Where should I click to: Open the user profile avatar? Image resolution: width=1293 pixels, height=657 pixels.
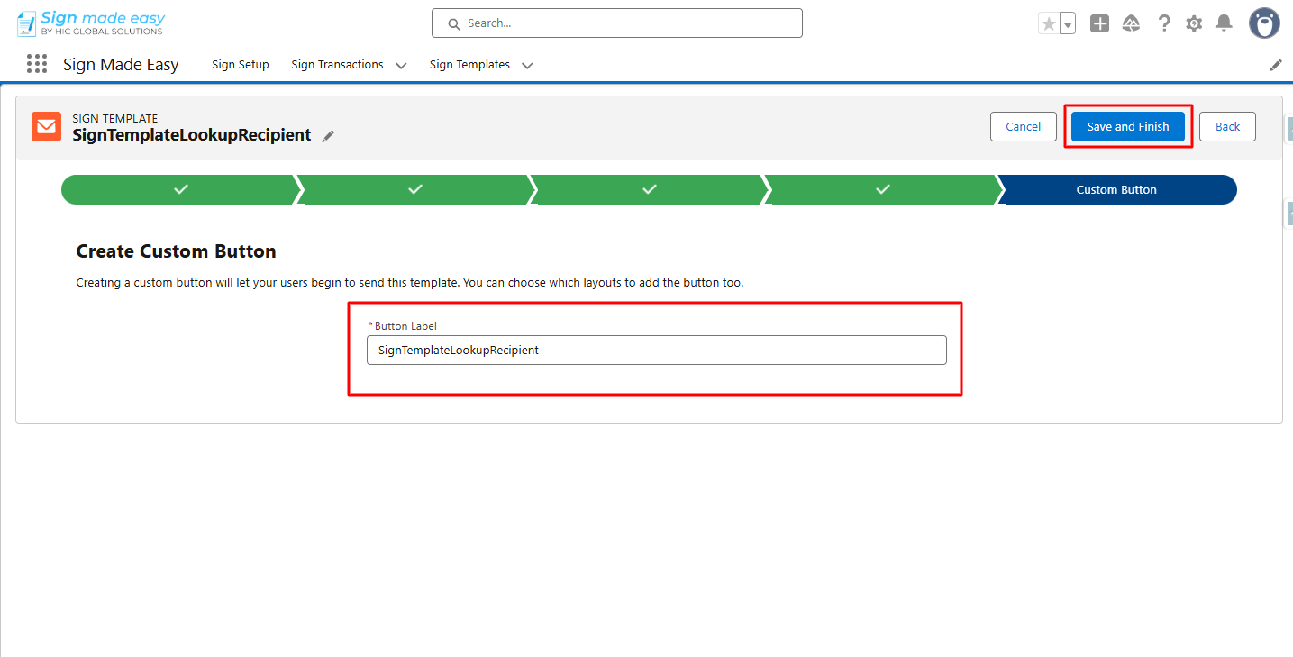point(1264,23)
